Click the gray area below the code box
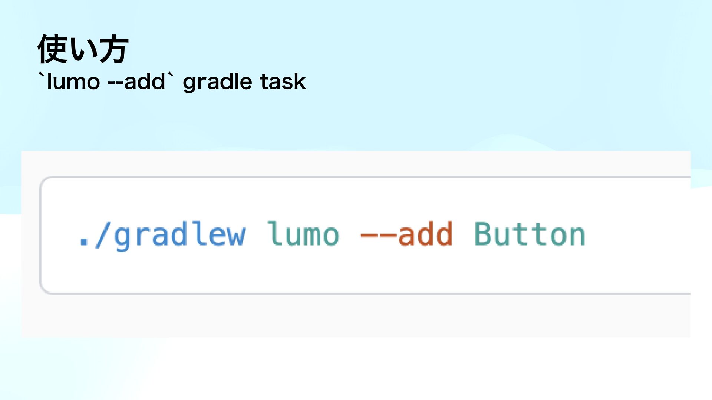This screenshot has height=400, width=712. 356,316
